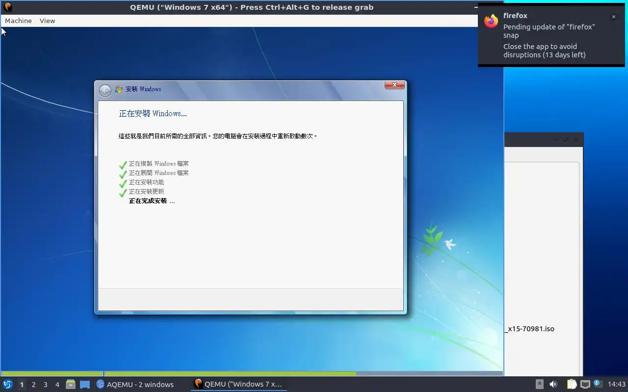Image resolution: width=628 pixels, height=392 pixels.
Task: Open the file manager taskbar icon
Action: (71, 385)
